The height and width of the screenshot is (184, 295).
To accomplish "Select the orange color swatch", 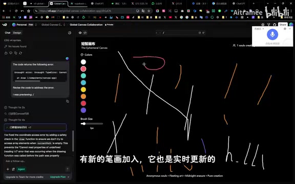I will 83,96.
